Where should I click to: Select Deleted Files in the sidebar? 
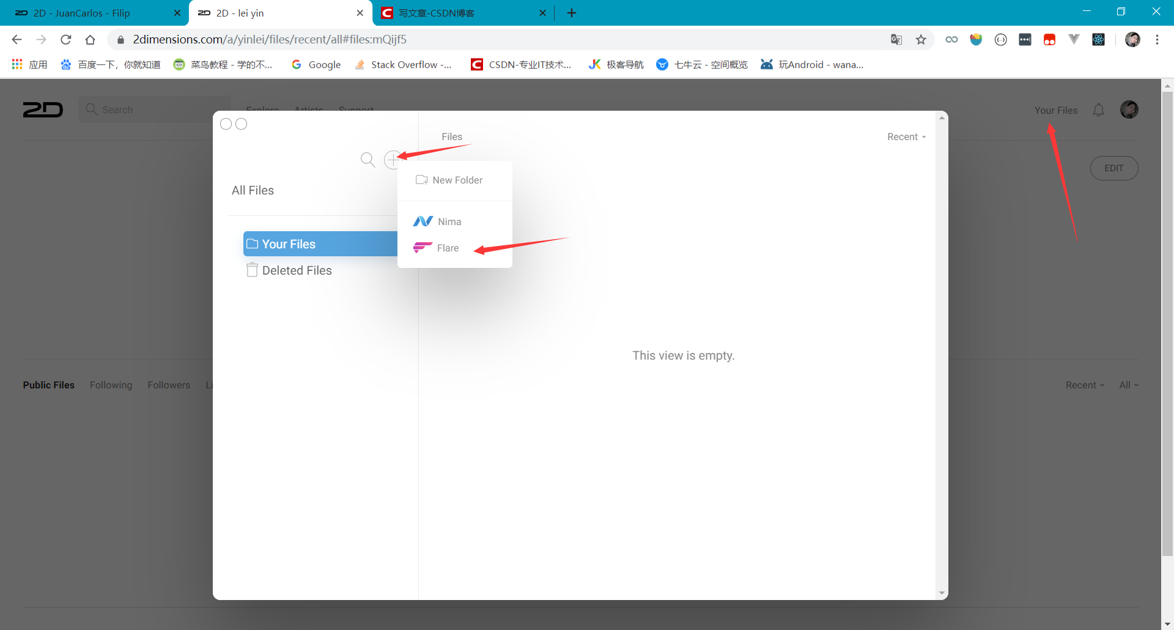click(297, 270)
